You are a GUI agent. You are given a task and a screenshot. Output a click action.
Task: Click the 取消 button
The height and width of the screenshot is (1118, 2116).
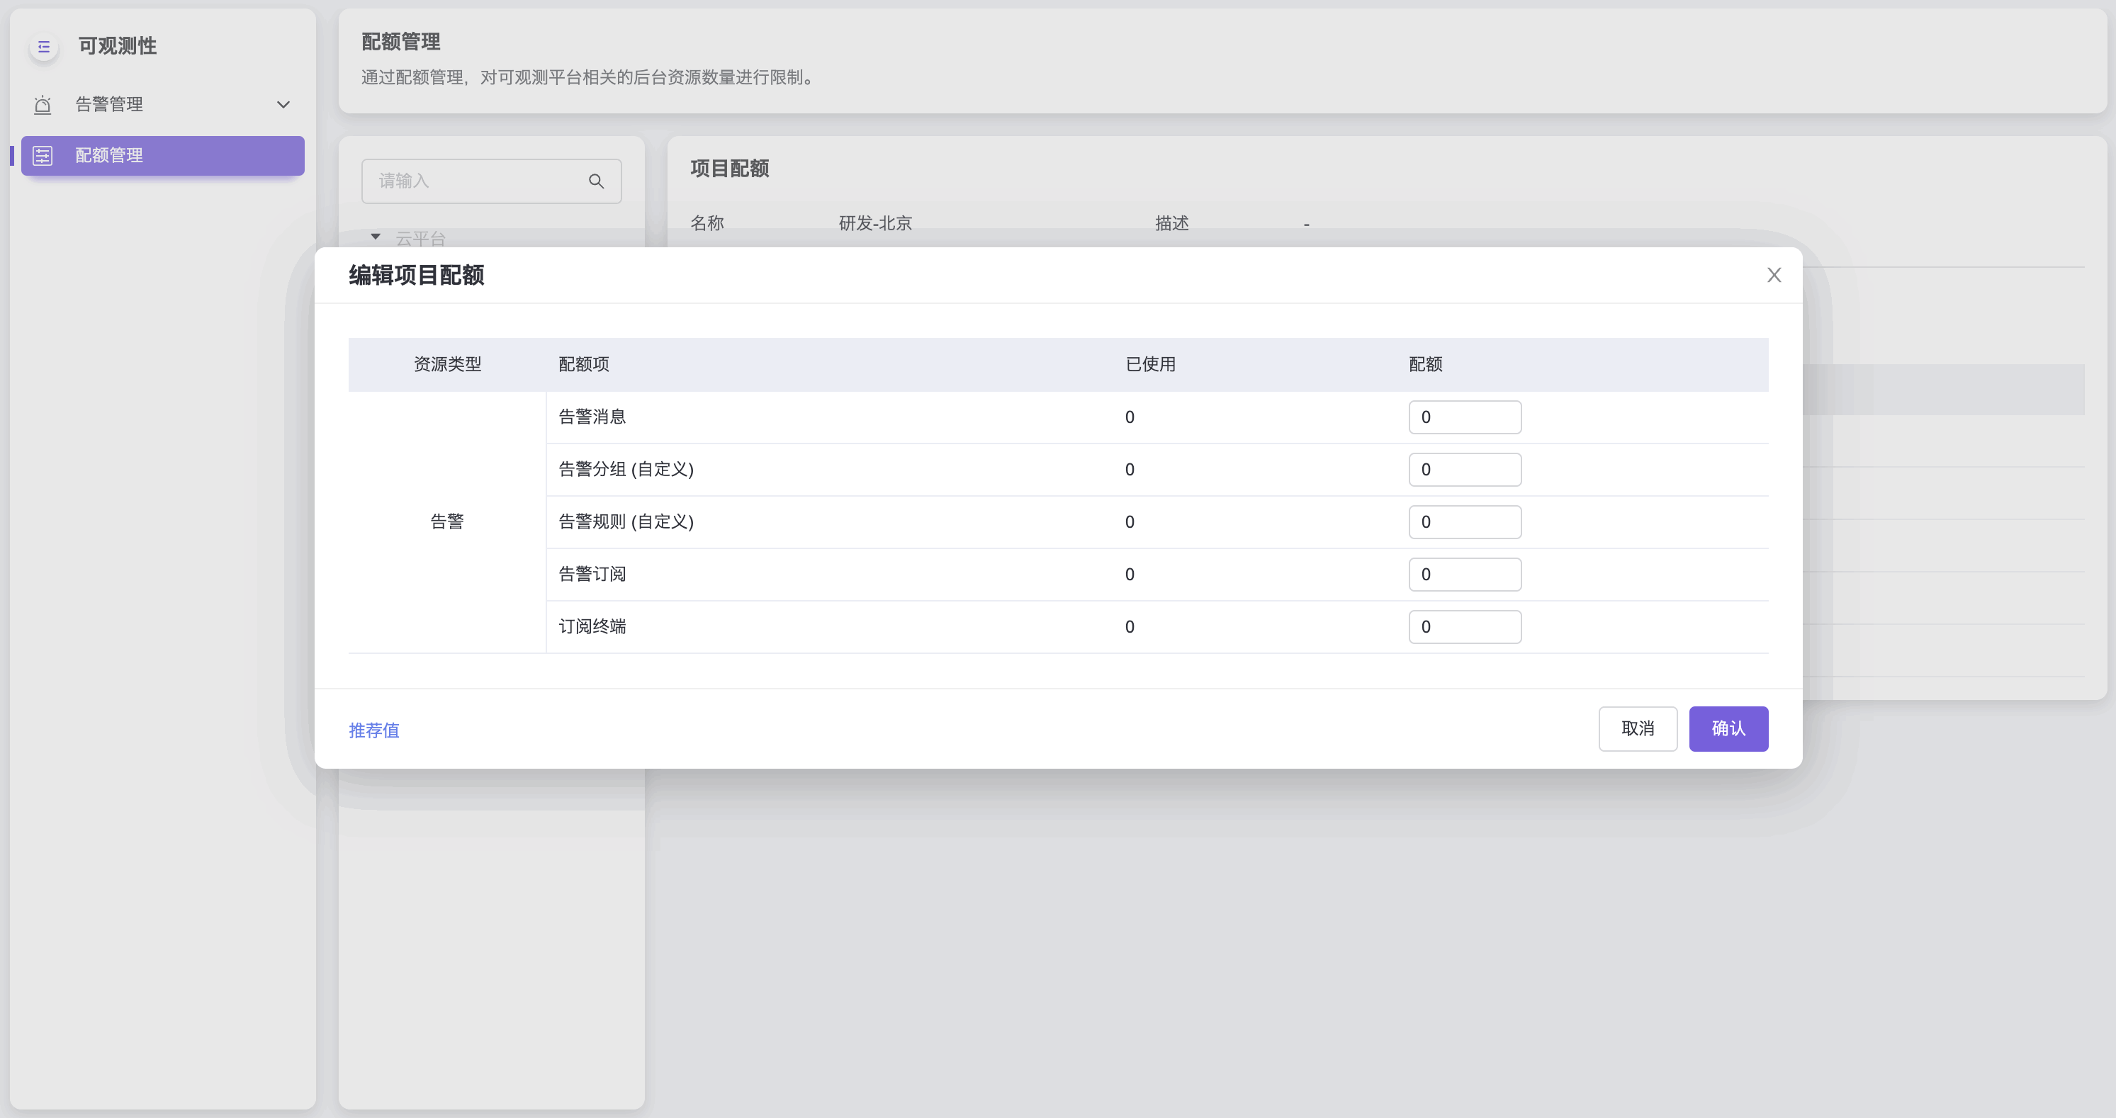click(x=1637, y=728)
